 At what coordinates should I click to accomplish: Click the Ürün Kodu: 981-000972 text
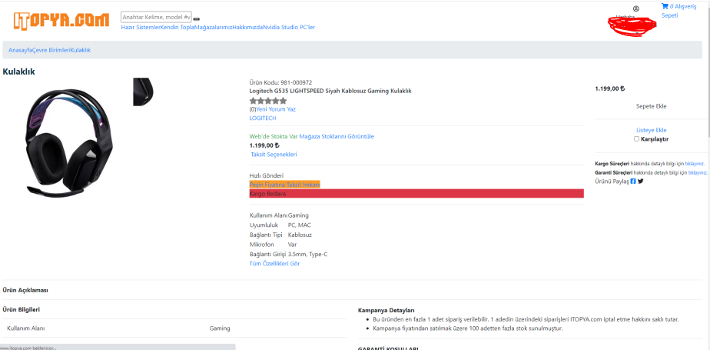[280, 82]
